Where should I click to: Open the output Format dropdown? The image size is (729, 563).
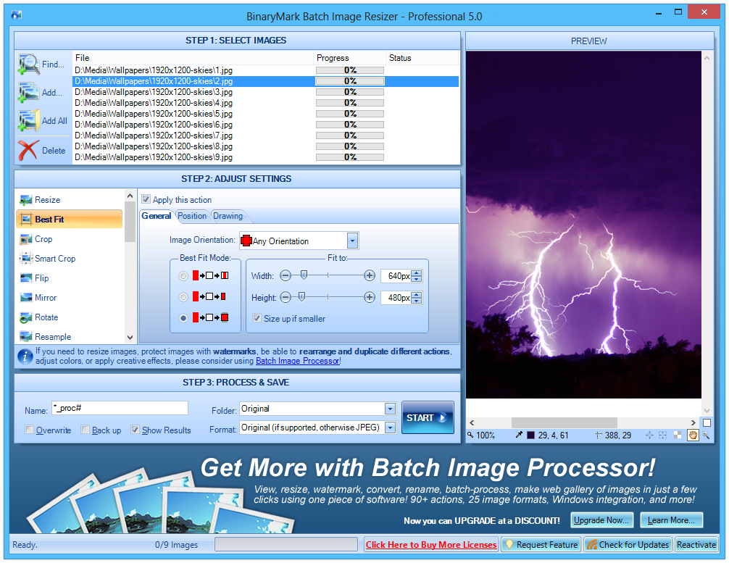pos(390,428)
